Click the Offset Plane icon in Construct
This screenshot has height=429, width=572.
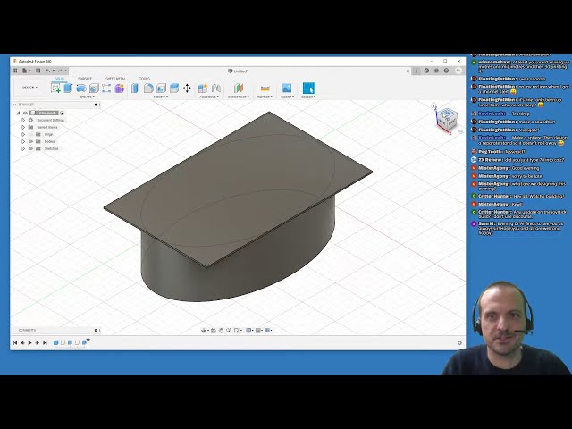(239, 88)
